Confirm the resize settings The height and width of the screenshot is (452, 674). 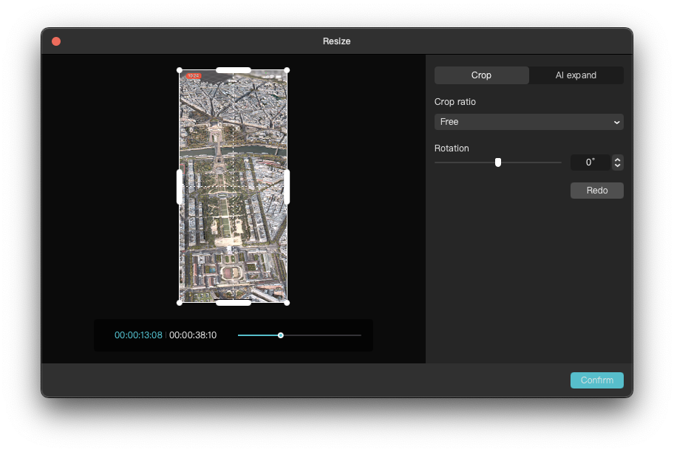pos(596,380)
